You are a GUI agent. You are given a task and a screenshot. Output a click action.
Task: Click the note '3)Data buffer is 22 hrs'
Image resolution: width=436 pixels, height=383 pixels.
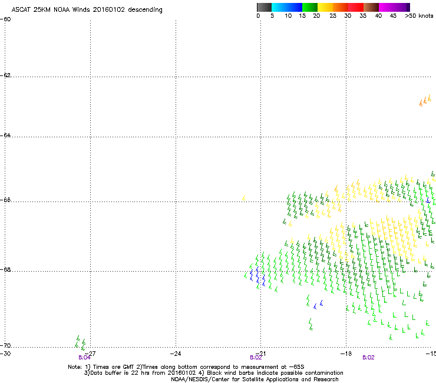tap(213, 373)
